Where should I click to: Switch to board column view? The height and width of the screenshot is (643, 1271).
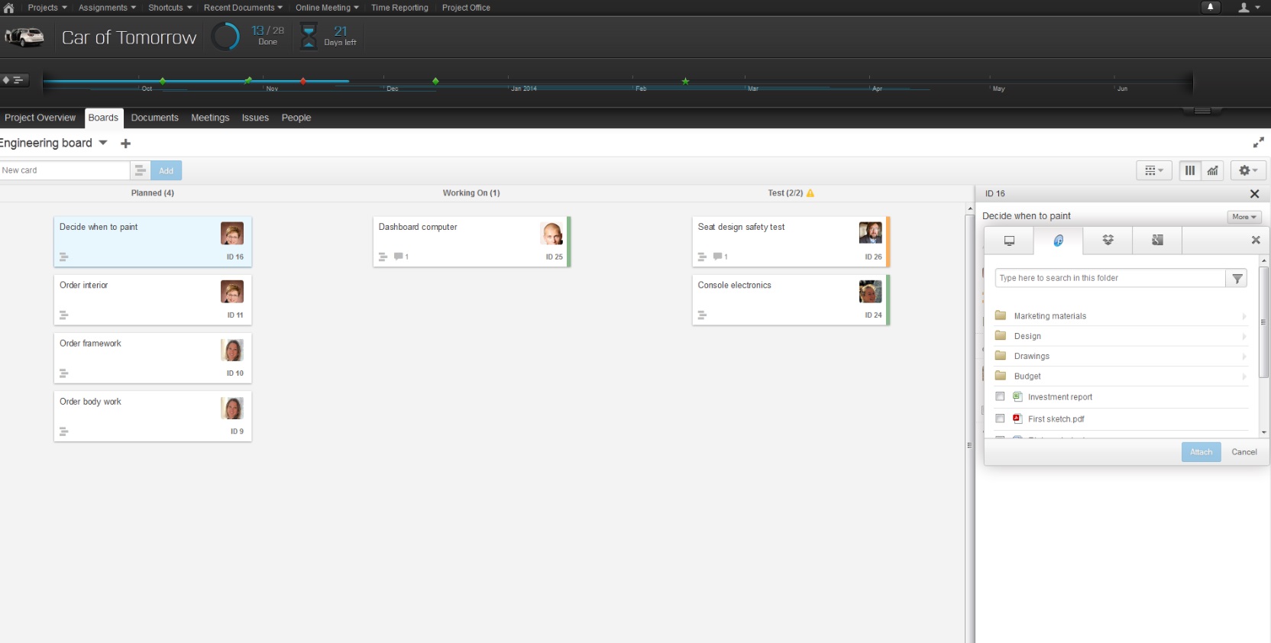[1189, 171]
